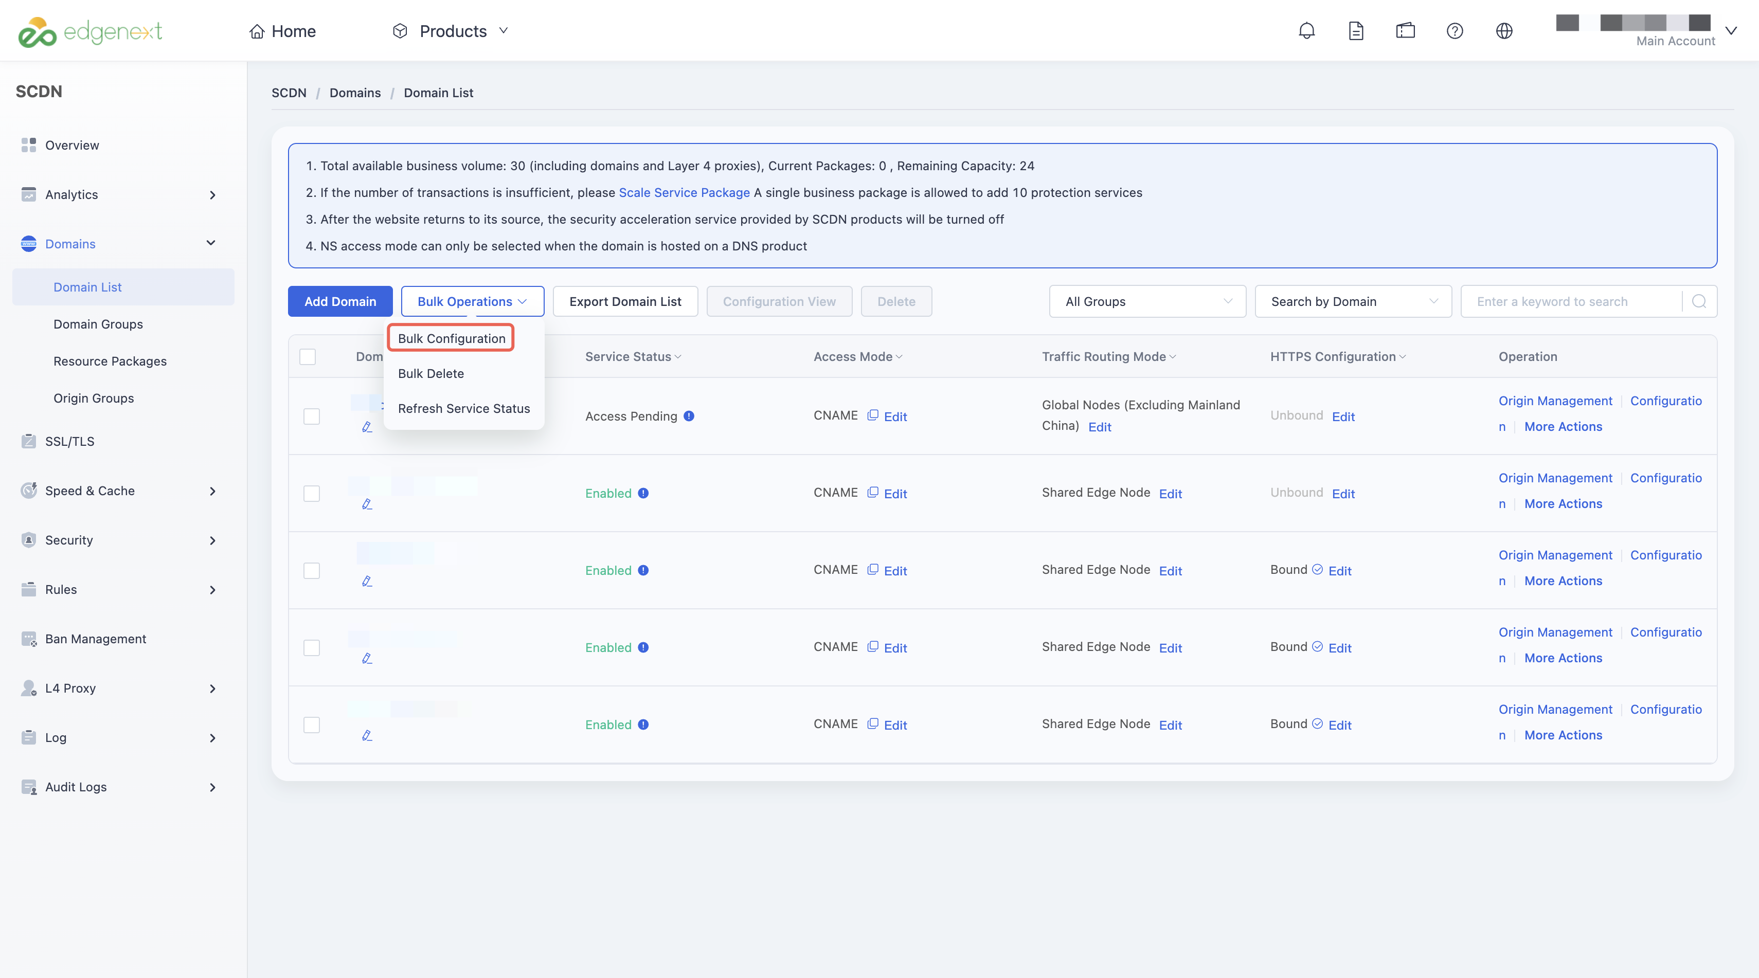Tick the checkbox for the Access Pending row
Image resolution: width=1759 pixels, height=978 pixels.
(311, 416)
